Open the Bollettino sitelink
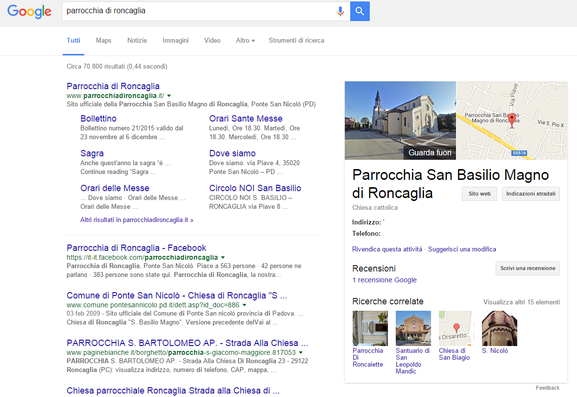Viewport: 577px width, 397px height. pyautogui.click(x=98, y=119)
